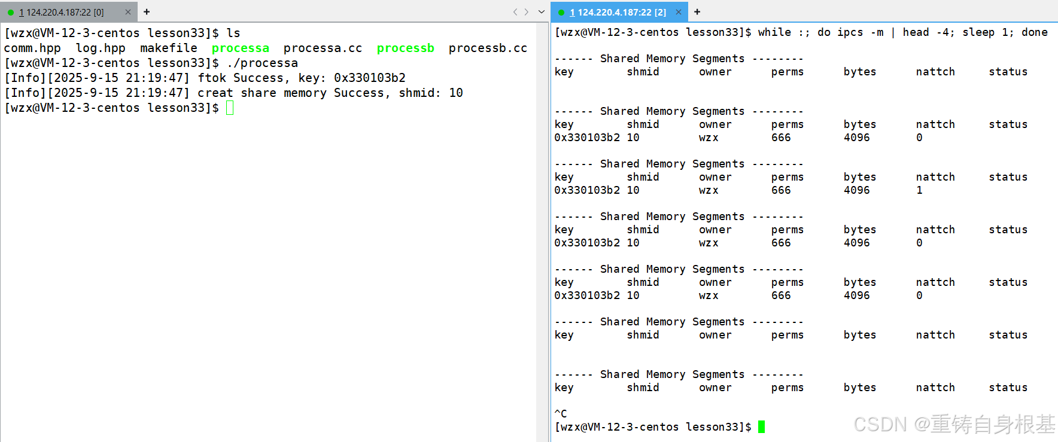Click the nattch value 1 in the right terminal

click(x=919, y=190)
